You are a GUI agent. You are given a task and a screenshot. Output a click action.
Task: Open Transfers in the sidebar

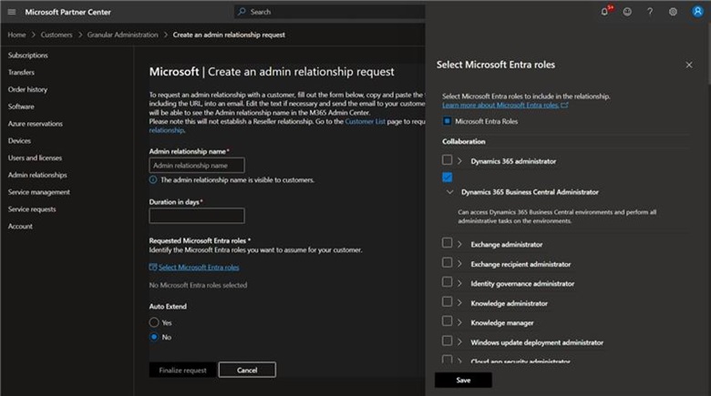[21, 73]
